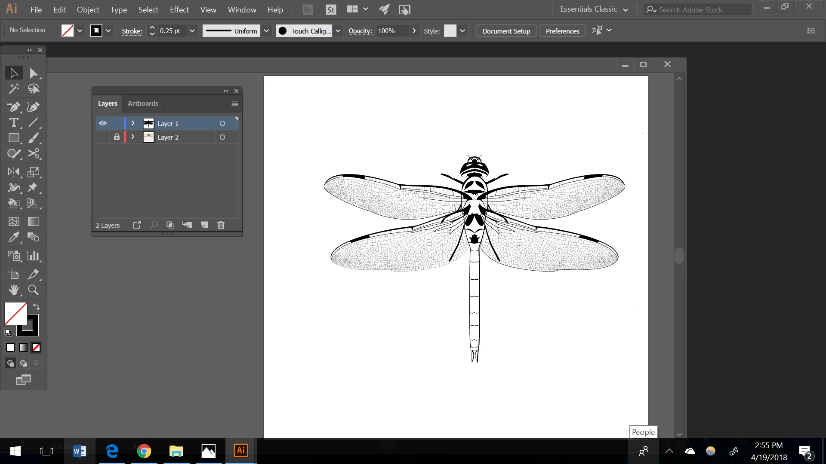Unlock Layer 2 via the lock icon

[117, 137]
